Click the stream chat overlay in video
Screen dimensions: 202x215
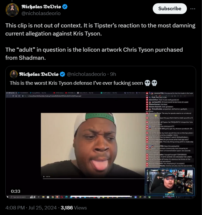click(x=170, y=130)
